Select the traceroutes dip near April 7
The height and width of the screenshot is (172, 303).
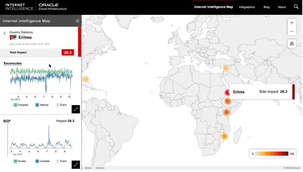tap(46, 85)
